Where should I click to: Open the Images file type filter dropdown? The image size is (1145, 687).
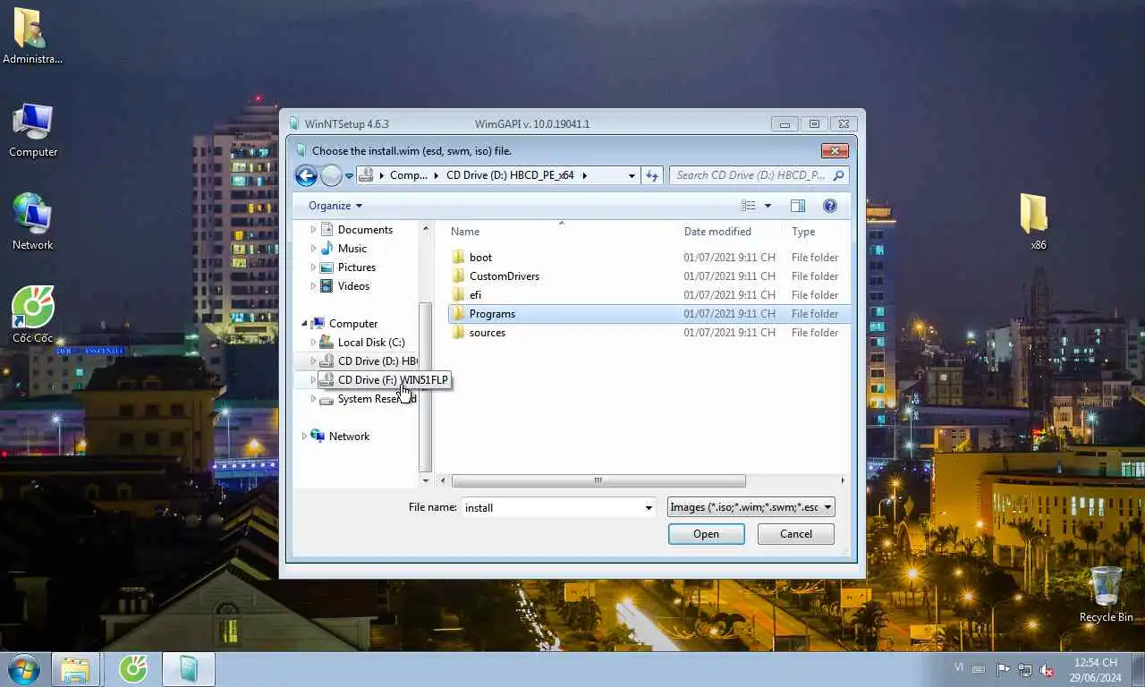pos(751,507)
